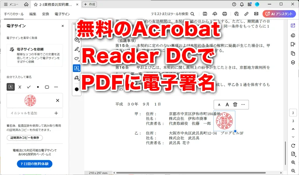Viewport: 299px width, 175px height.
Task: Rotate the view with the circular arrow
Action: coord(293,146)
